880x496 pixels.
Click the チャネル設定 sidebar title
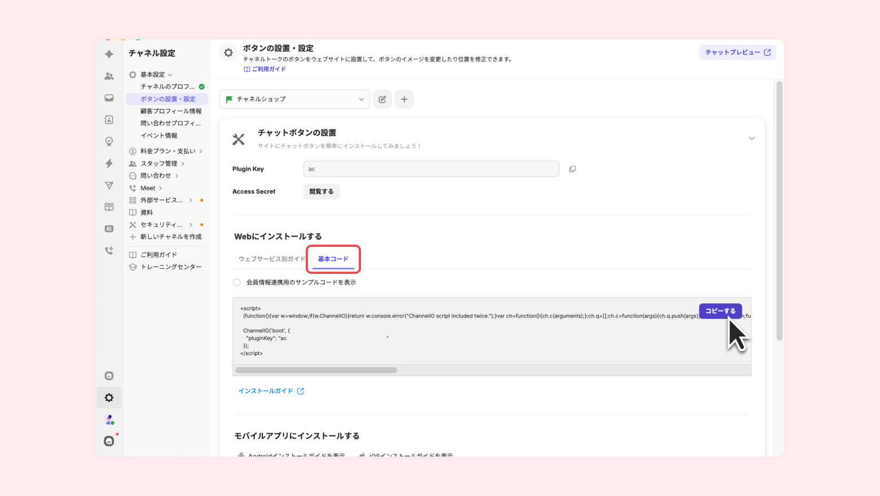click(152, 53)
